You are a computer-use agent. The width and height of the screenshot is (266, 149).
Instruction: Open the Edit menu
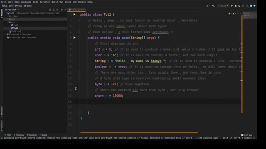click(10, 2)
